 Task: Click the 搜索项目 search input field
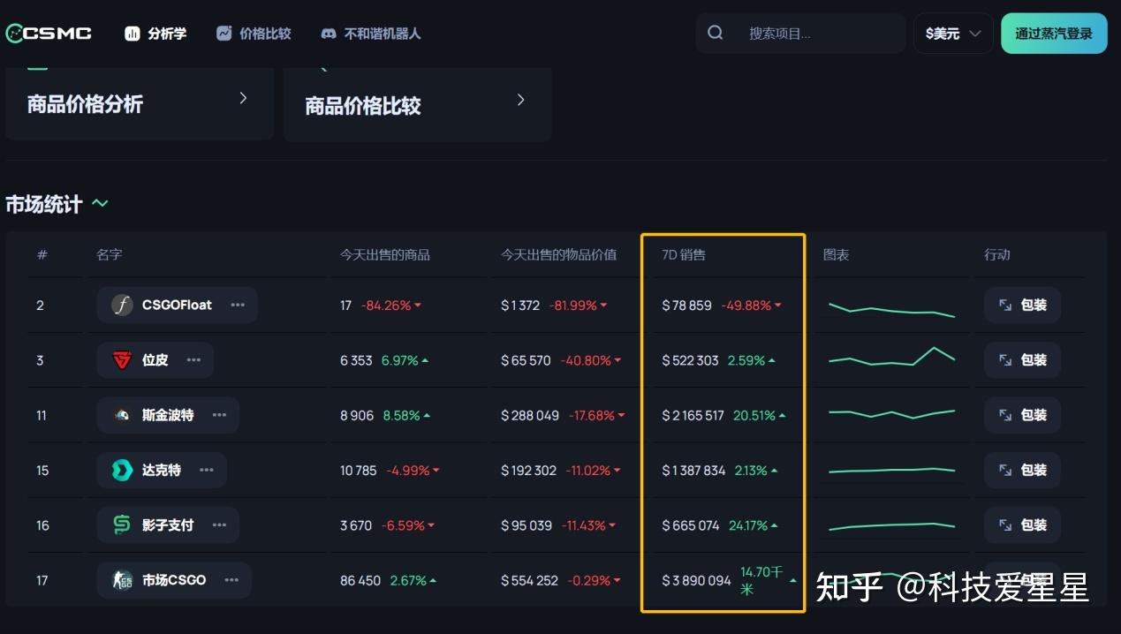(x=813, y=33)
